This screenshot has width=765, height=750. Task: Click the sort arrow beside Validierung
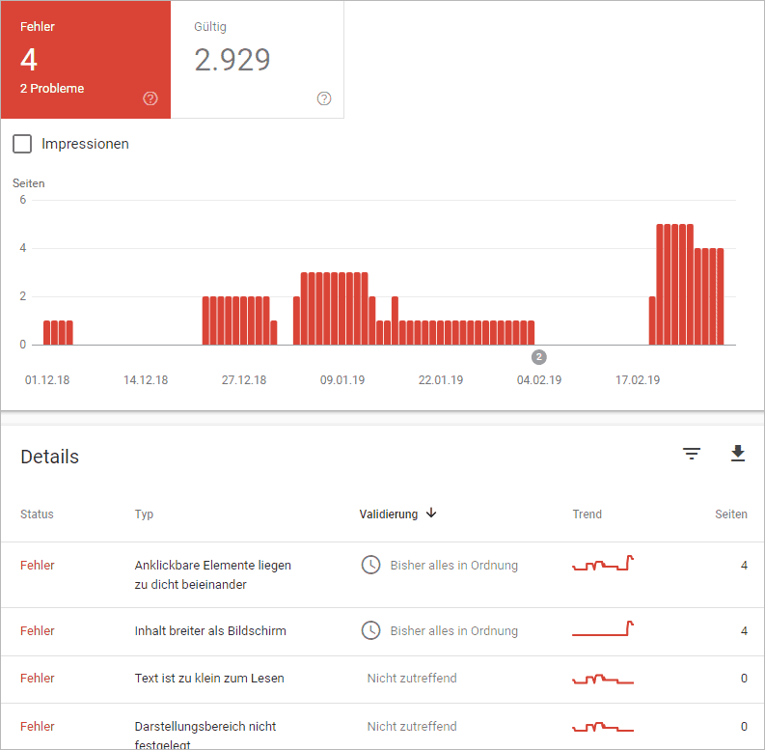(431, 514)
